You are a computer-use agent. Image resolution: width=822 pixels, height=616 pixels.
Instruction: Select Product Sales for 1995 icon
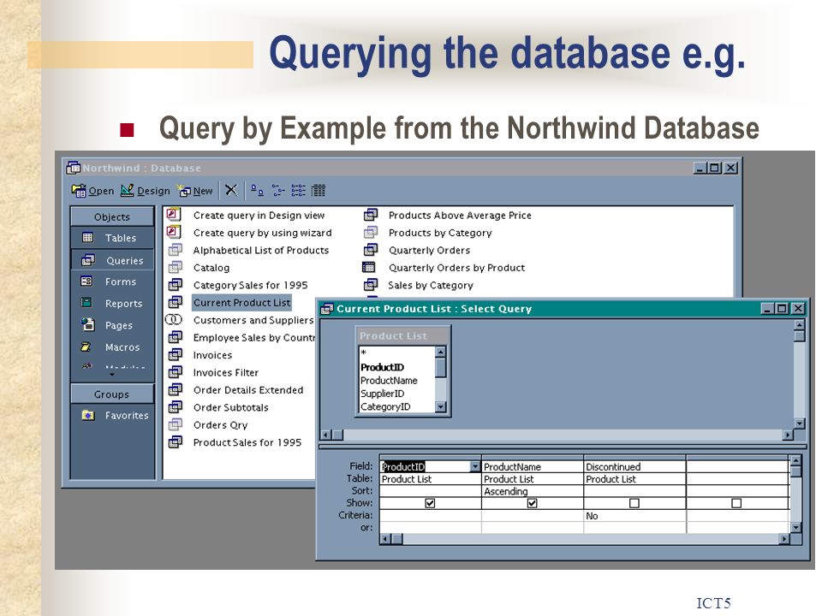pos(175,442)
